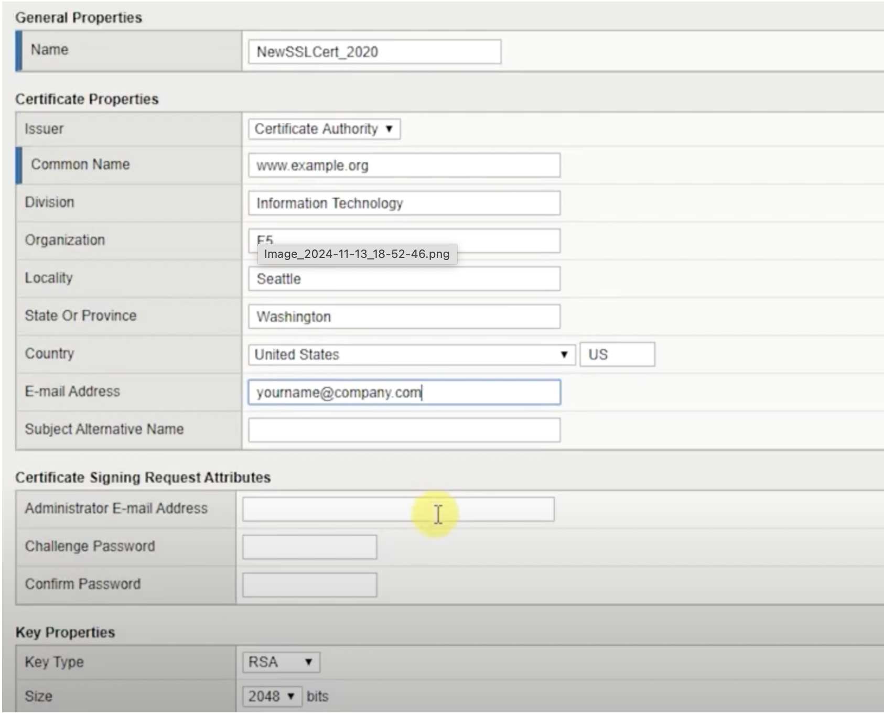
Task: Click the Certificate Properties section heading
Action: pos(87,99)
